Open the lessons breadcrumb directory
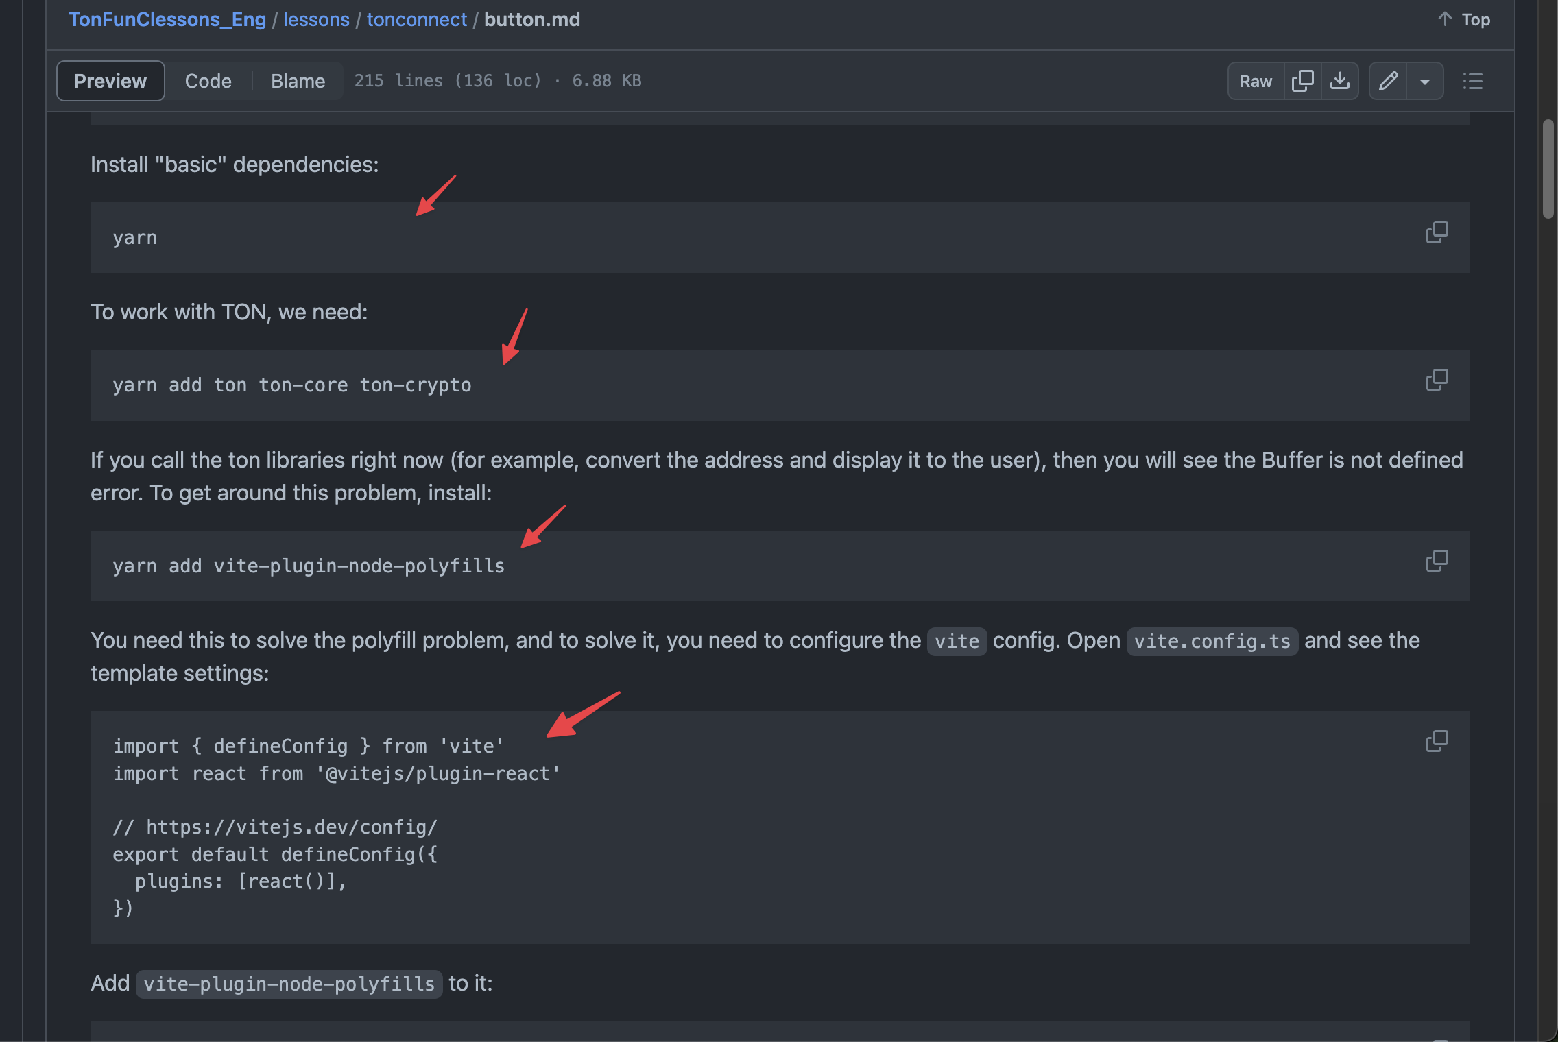The width and height of the screenshot is (1558, 1042). (316, 19)
